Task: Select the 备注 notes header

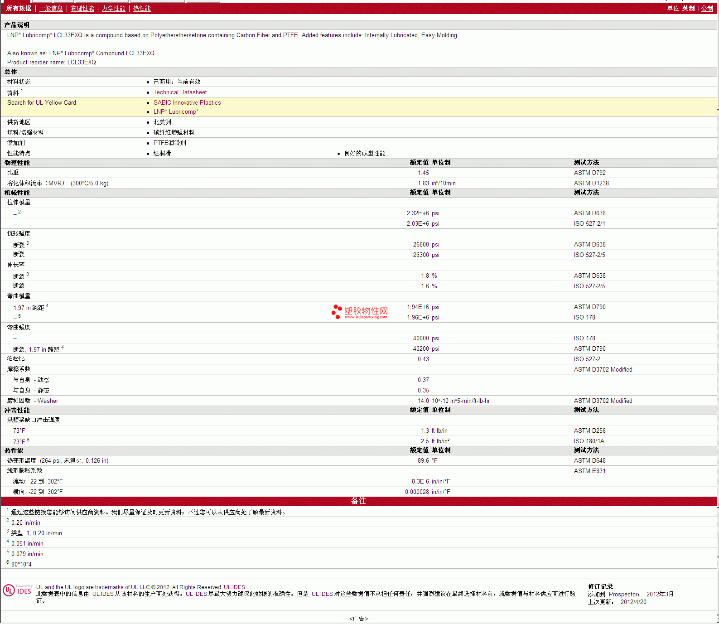Action: 358,501
